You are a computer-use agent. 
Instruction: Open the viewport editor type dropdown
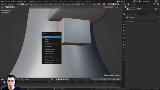[2, 4]
